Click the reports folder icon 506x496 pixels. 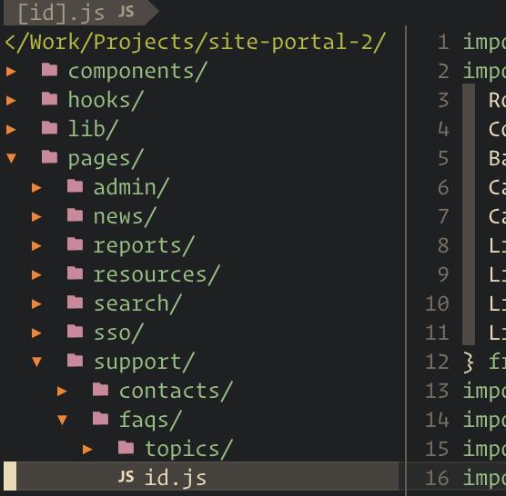coord(76,244)
